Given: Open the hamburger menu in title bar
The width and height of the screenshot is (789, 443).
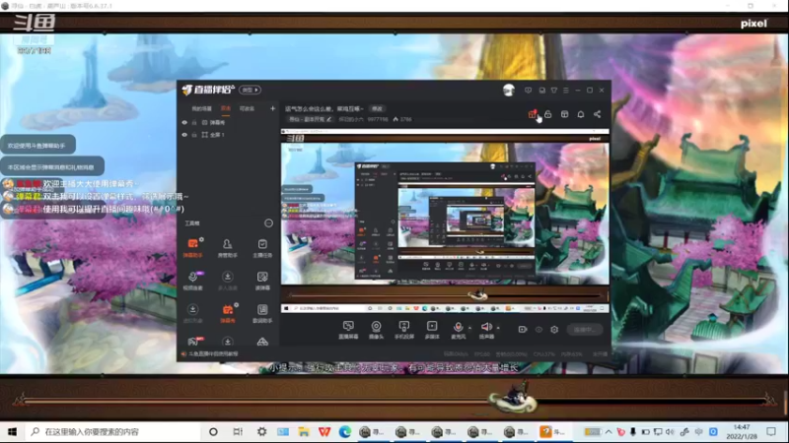Looking at the screenshot, I should [566, 91].
